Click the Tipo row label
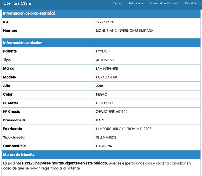The image size is (202, 176). (7, 60)
